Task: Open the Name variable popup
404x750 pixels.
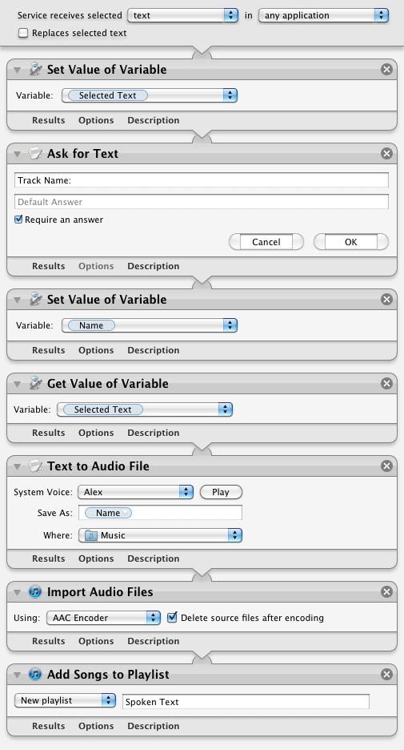Action: click(150, 325)
